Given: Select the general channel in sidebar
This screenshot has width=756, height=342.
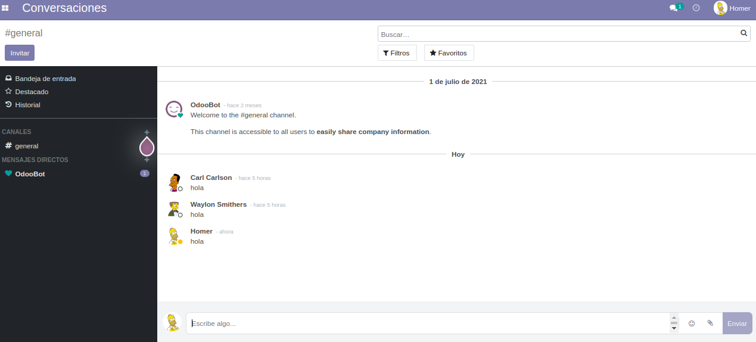Looking at the screenshot, I should coord(27,146).
